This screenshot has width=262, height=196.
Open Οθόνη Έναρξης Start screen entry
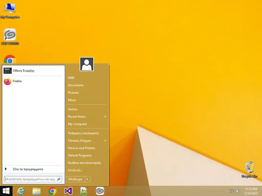pos(33,71)
